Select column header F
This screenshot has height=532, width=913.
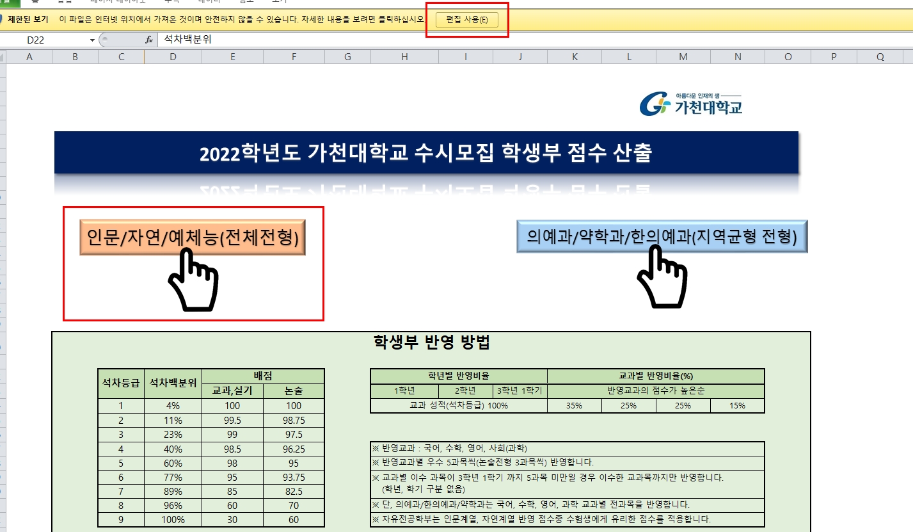tap(294, 57)
